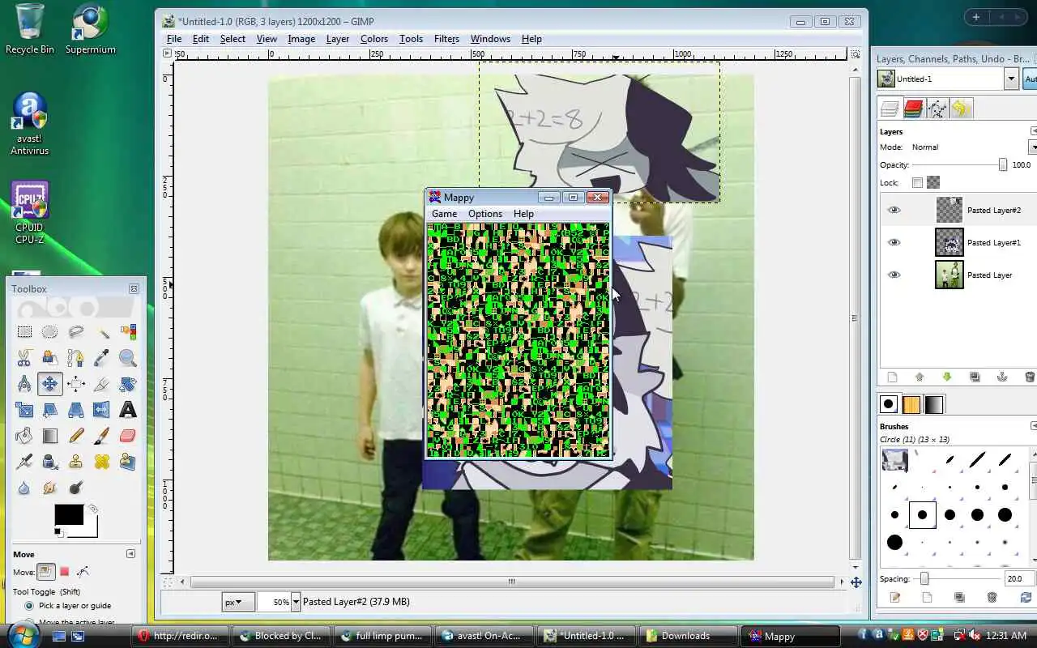Lower the selected layer button
This screenshot has width=1037, height=648.
[947, 377]
